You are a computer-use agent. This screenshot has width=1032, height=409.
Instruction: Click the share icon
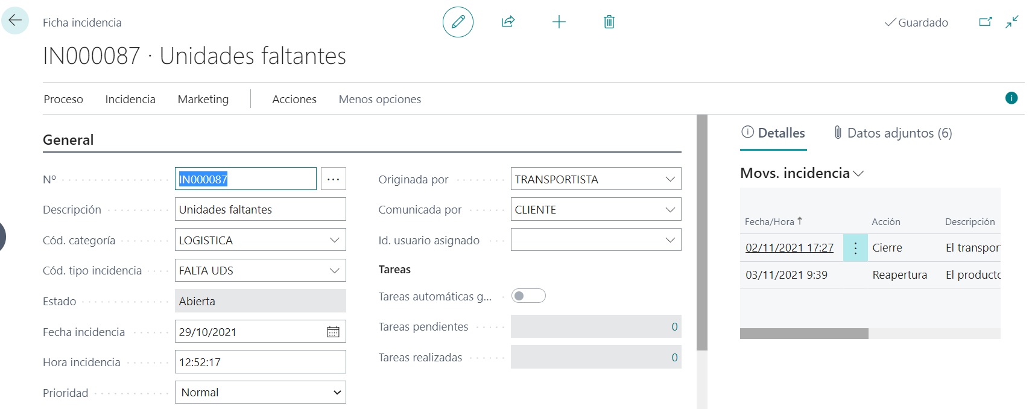508,22
